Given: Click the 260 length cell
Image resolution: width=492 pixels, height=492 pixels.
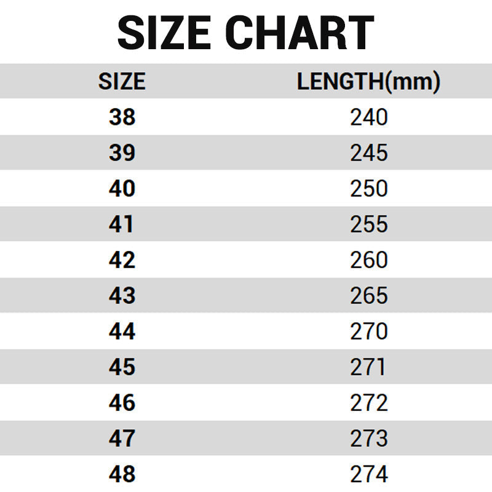Looking at the screenshot, I should coord(369,260).
